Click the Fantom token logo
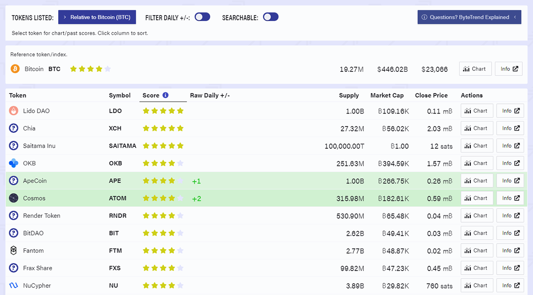 pos(13,251)
